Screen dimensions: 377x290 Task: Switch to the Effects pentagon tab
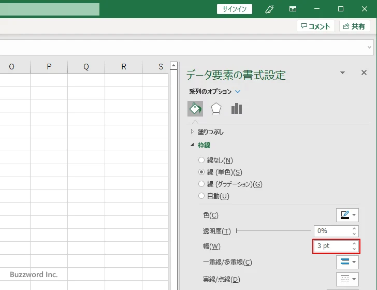[x=216, y=108]
